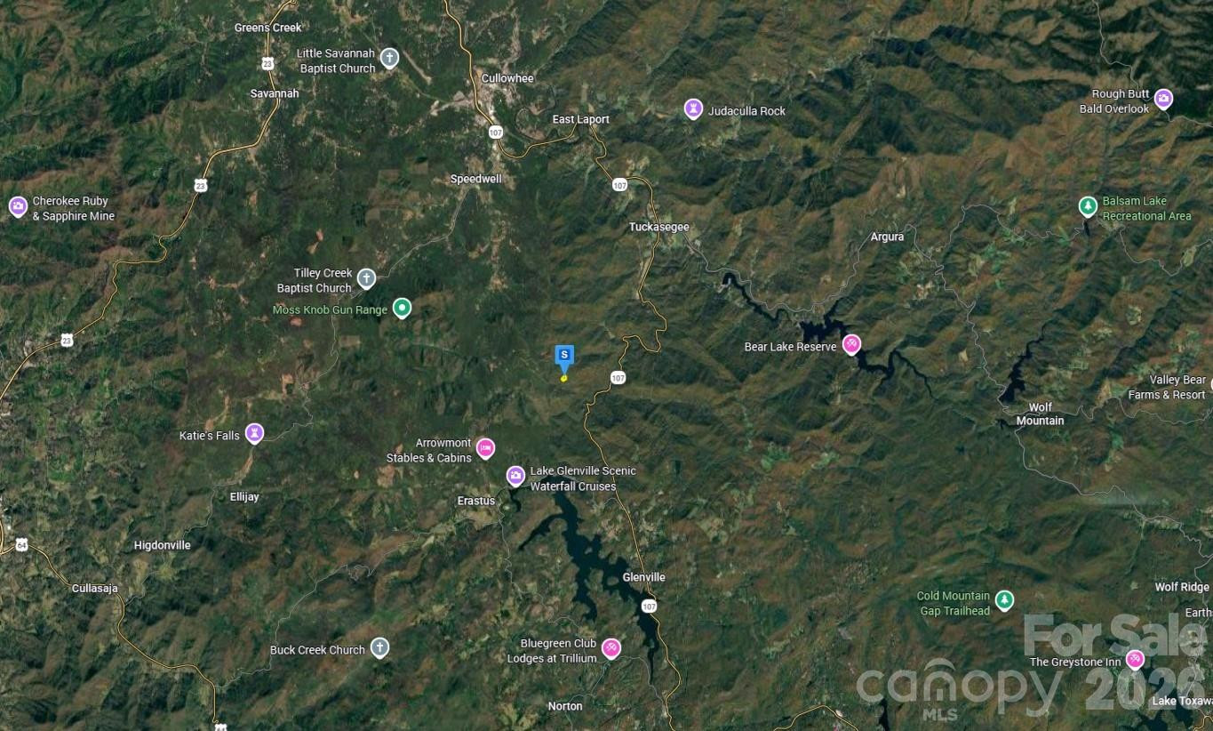The height and width of the screenshot is (731, 1213).
Task: Click the Bear Lake Reserve pin
Action: [x=851, y=345]
